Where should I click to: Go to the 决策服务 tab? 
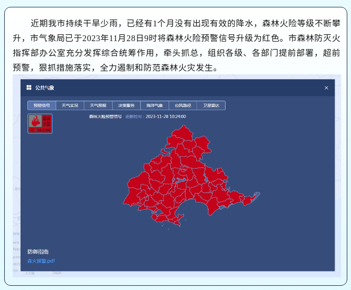[x=126, y=105]
